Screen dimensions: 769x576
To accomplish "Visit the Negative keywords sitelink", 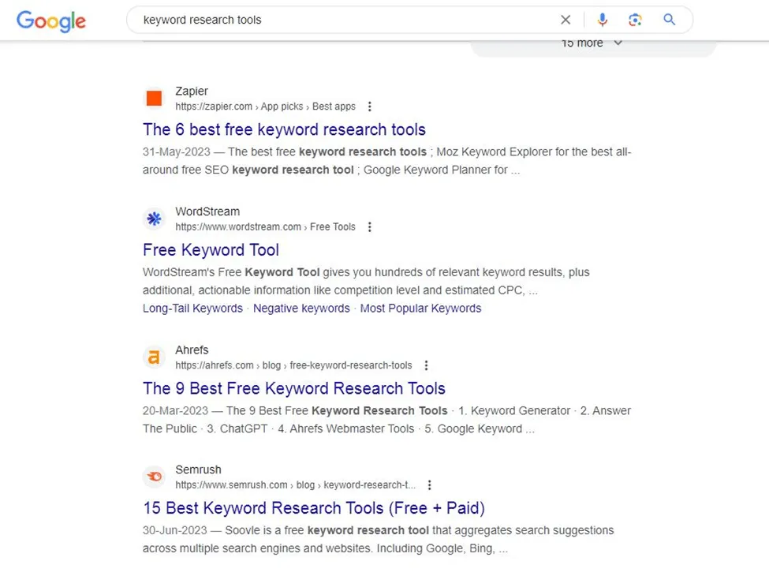I will point(301,309).
